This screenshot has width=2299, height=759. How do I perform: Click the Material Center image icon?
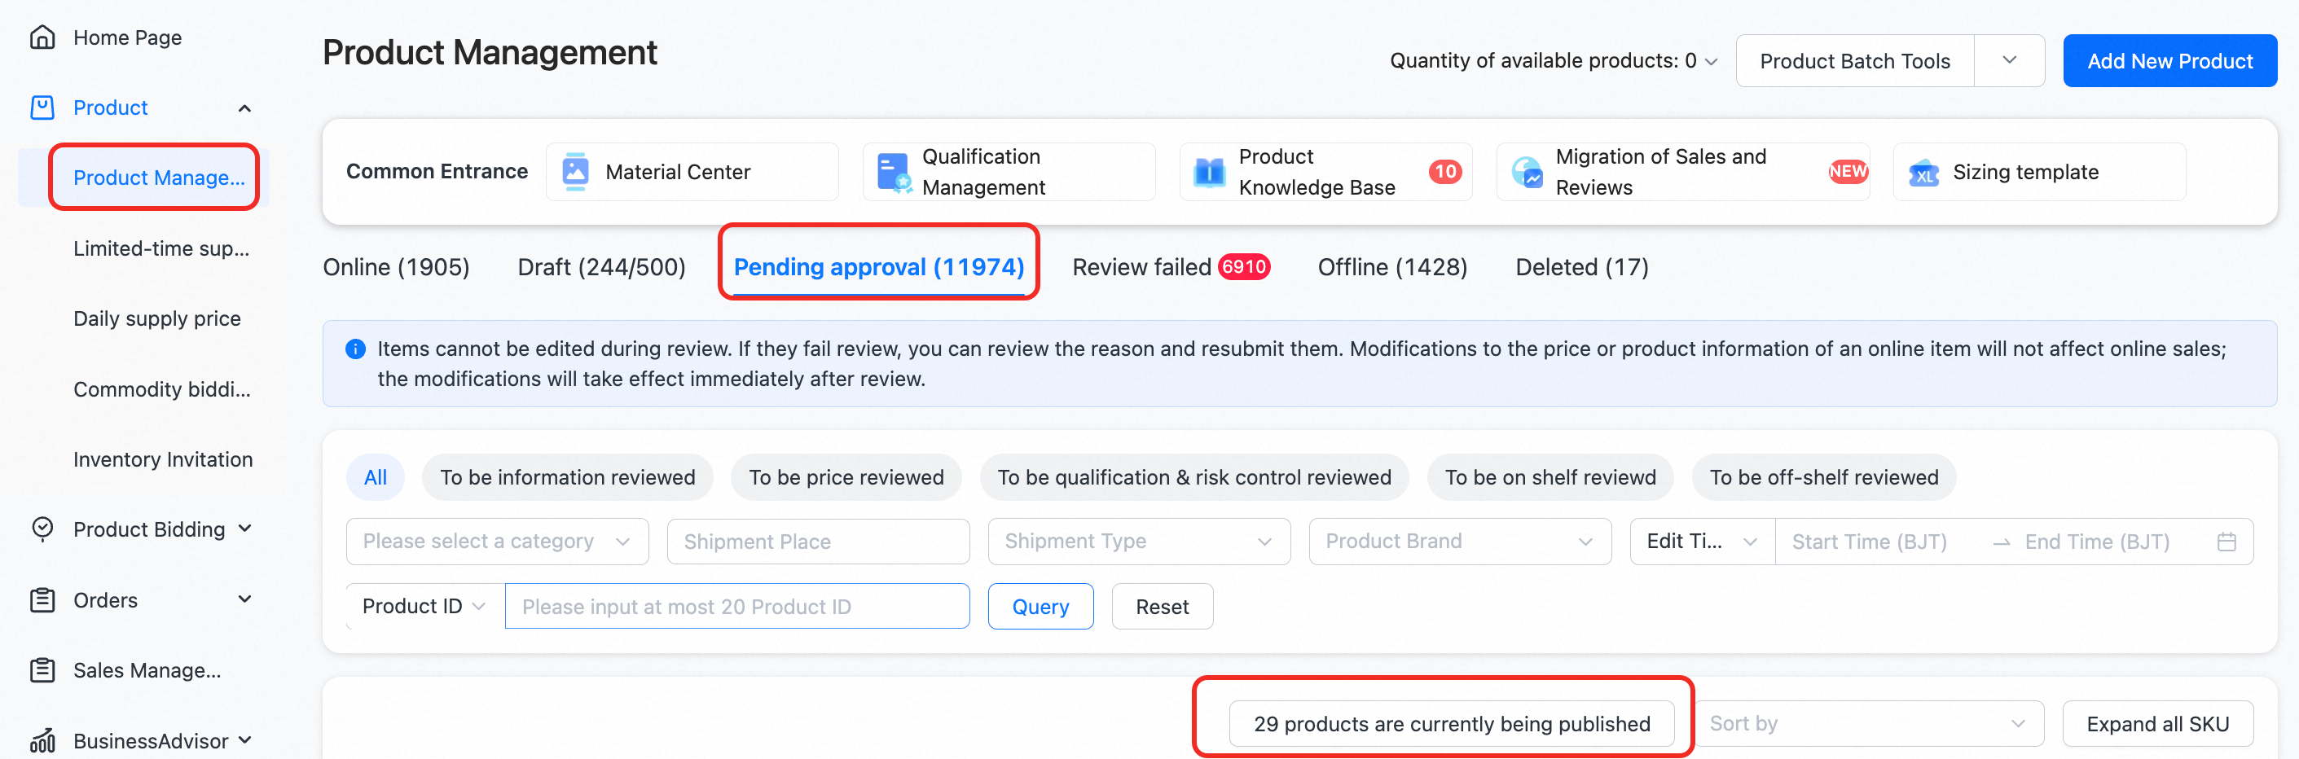[x=576, y=171]
